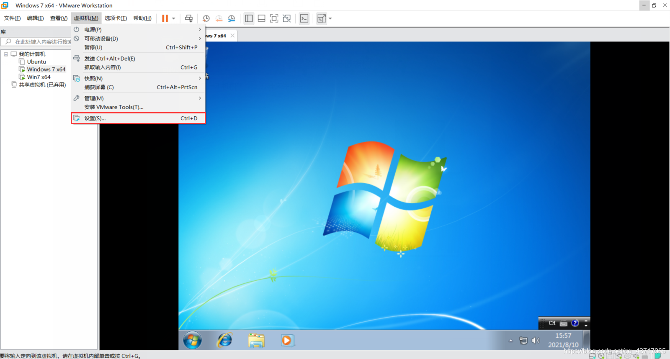The image size is (670, 359).
Task: Click the Show desktop button in guest
Action: coord(587,340)
